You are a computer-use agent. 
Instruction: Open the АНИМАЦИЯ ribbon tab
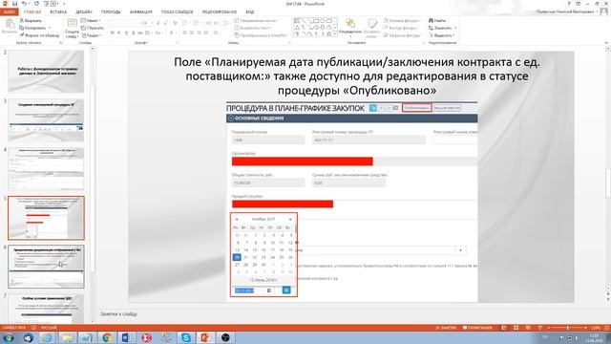(140, 11)
